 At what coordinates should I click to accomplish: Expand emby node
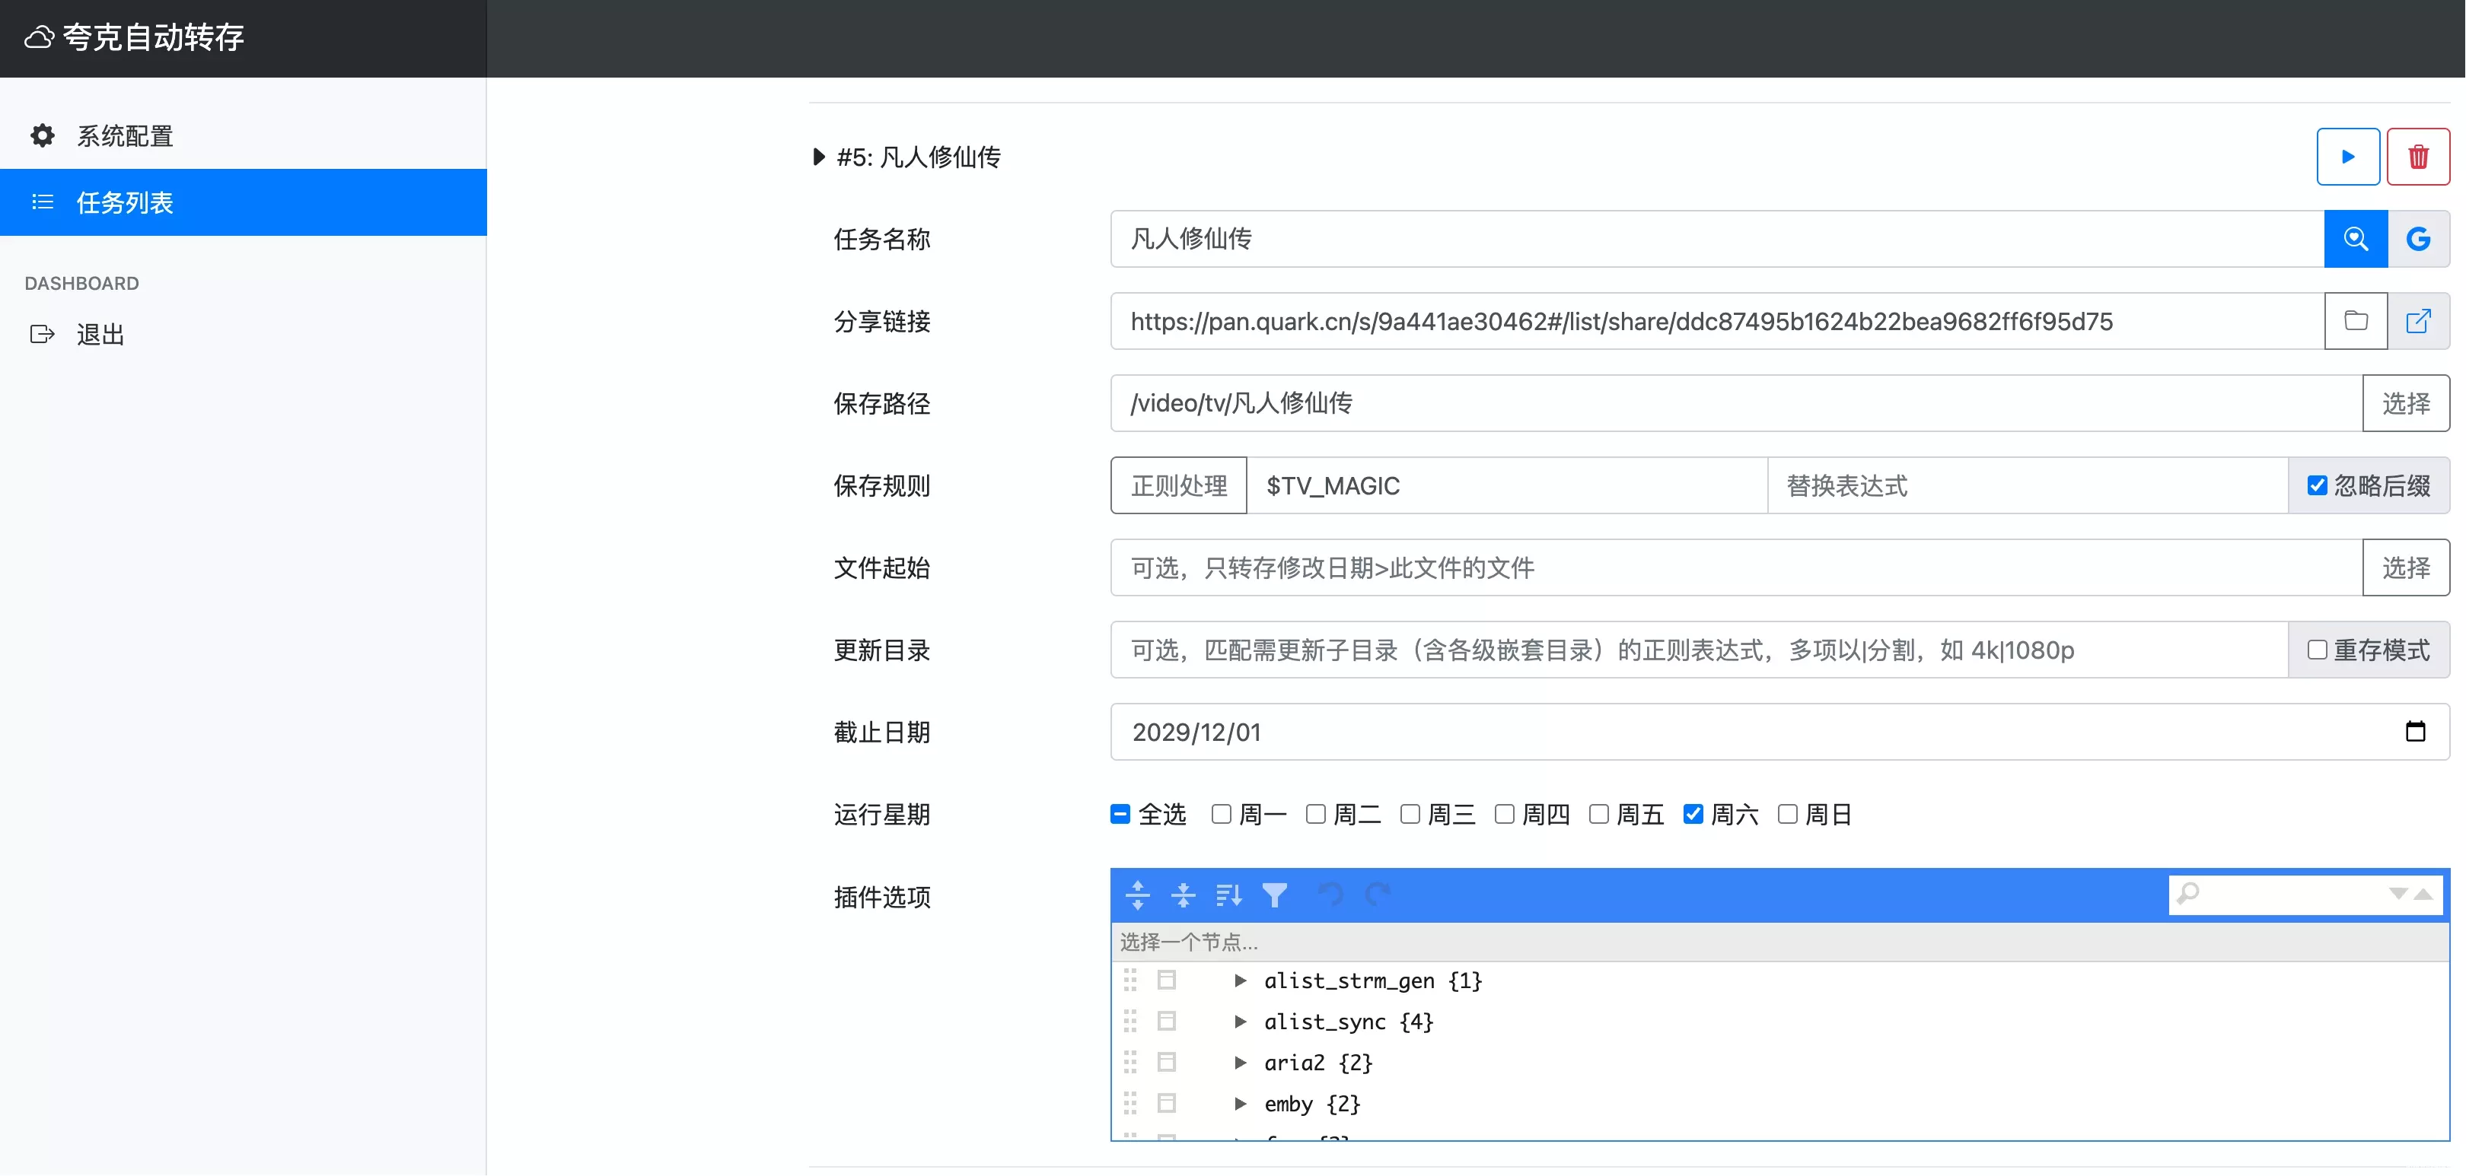(1240, 1103)
